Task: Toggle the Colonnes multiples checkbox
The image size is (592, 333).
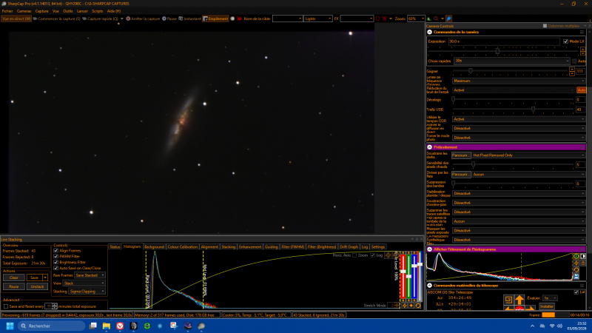Action: [x=545, y=26]
